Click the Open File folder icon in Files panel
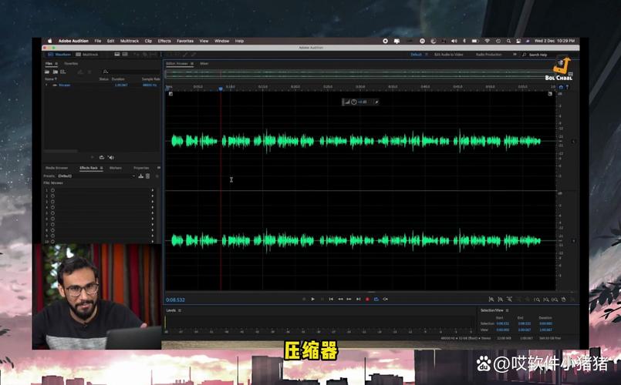 tap(47, 72)
